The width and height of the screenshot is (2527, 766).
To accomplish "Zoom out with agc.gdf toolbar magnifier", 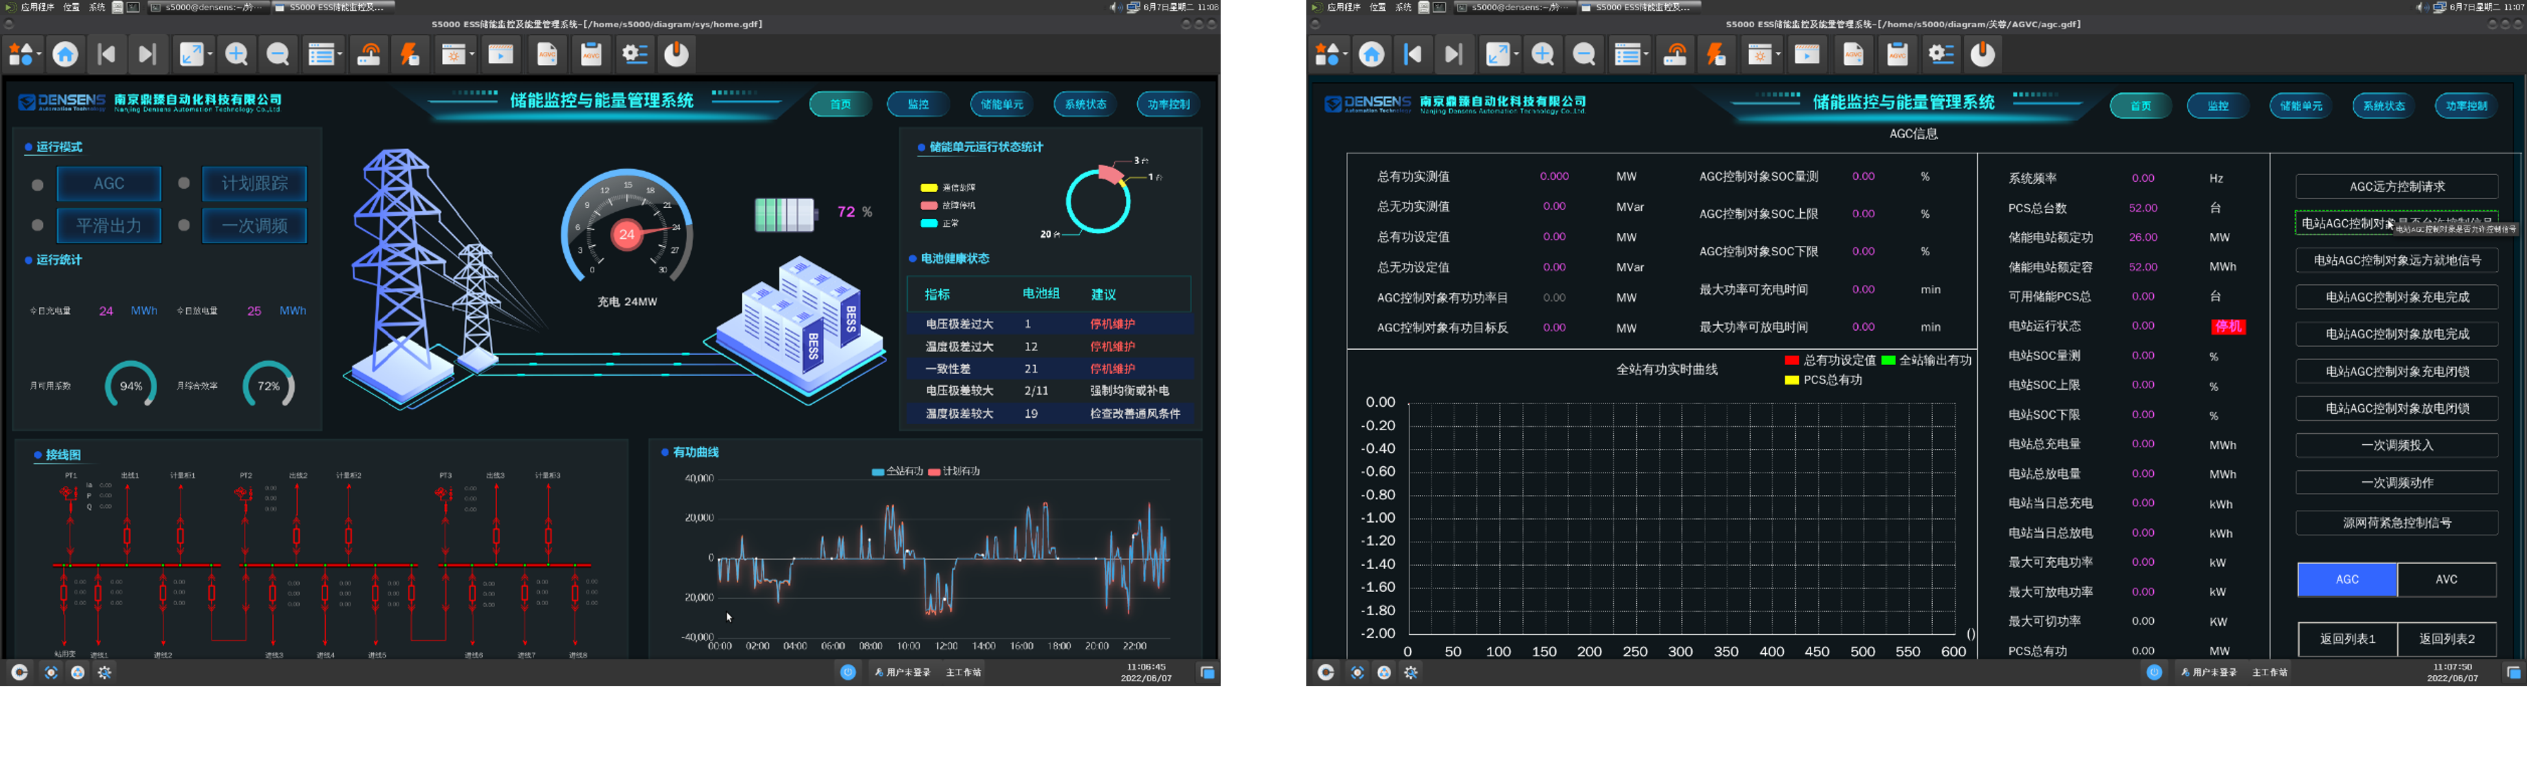I will point(1584,54).
